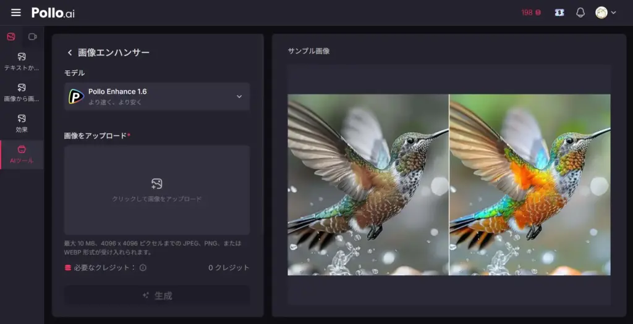Open the 画像から画... sidebar tool
This screenshot has width=633, height=324.
point(22,93)
